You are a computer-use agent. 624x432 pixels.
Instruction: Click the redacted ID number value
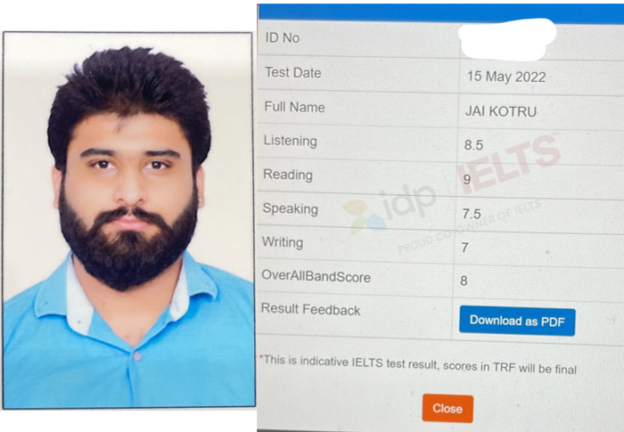(x=507, y=39)
